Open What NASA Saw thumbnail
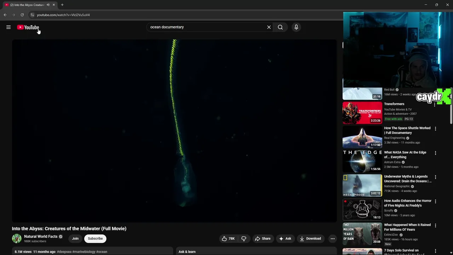 pyautogui.click(x=362, y=161)
